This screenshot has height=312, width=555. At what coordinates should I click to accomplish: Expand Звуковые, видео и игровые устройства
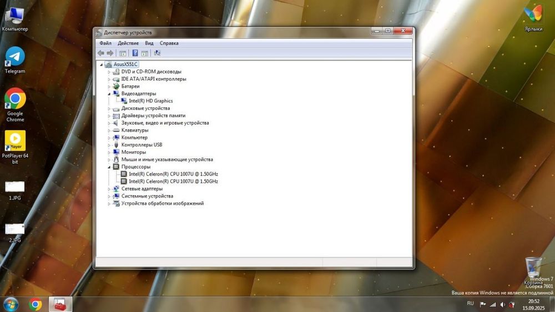pyautogui.click(x=109, y=123)
